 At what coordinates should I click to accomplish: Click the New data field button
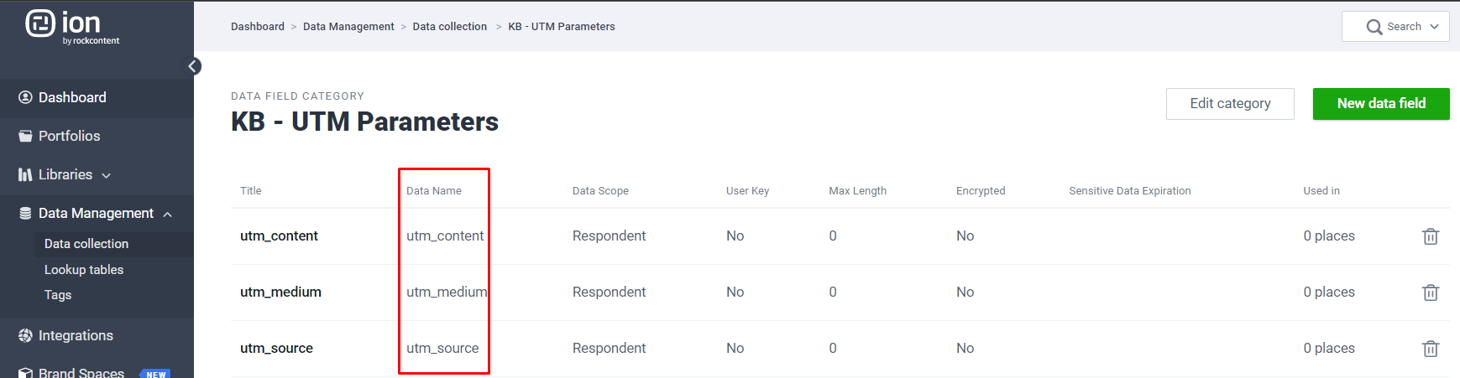(x=1381, y=104)
